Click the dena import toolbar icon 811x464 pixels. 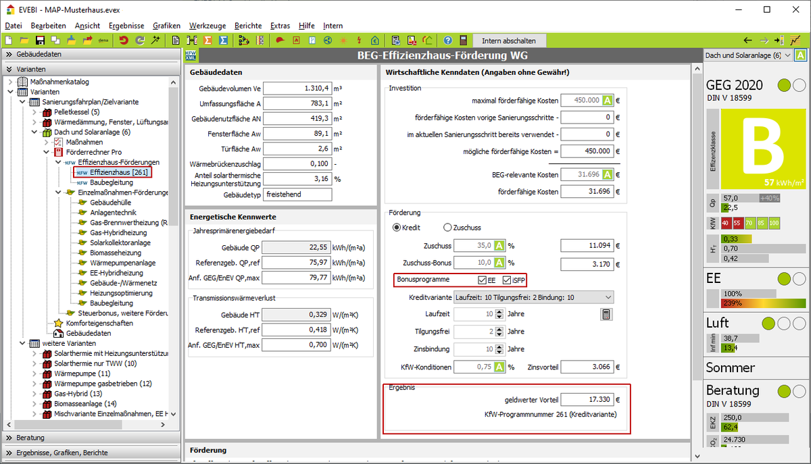[103, 41]
